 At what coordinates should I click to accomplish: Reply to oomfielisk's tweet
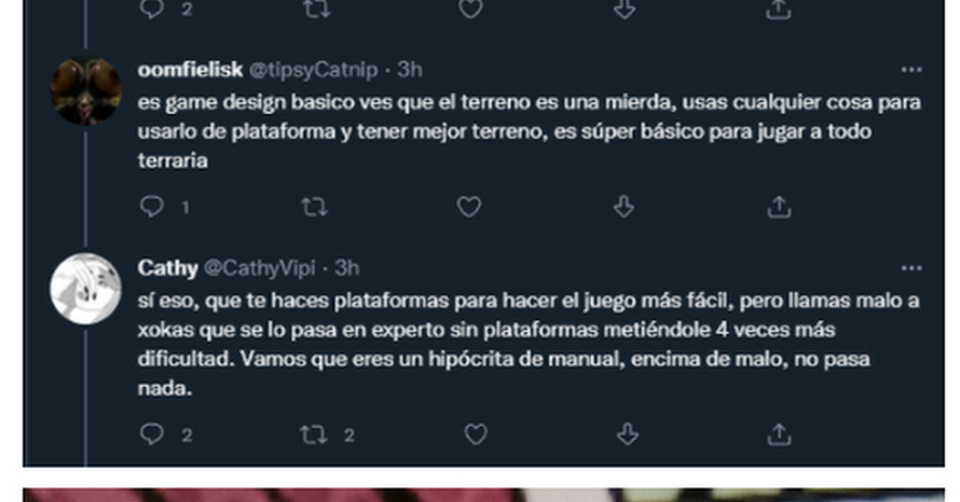pyautogui.click(x=152, y=207)
